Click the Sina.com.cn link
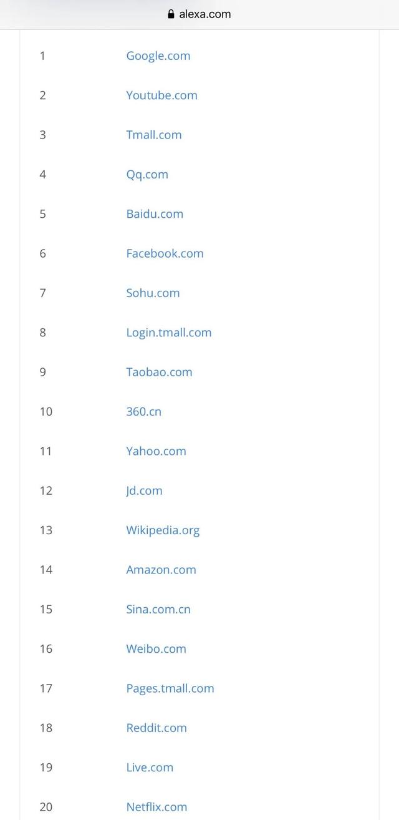This screenshot has height=820, width=399. (158, 609)
